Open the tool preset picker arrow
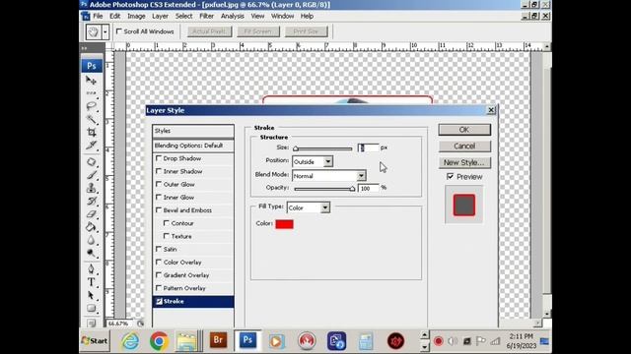631x354 pixels. 105,31
